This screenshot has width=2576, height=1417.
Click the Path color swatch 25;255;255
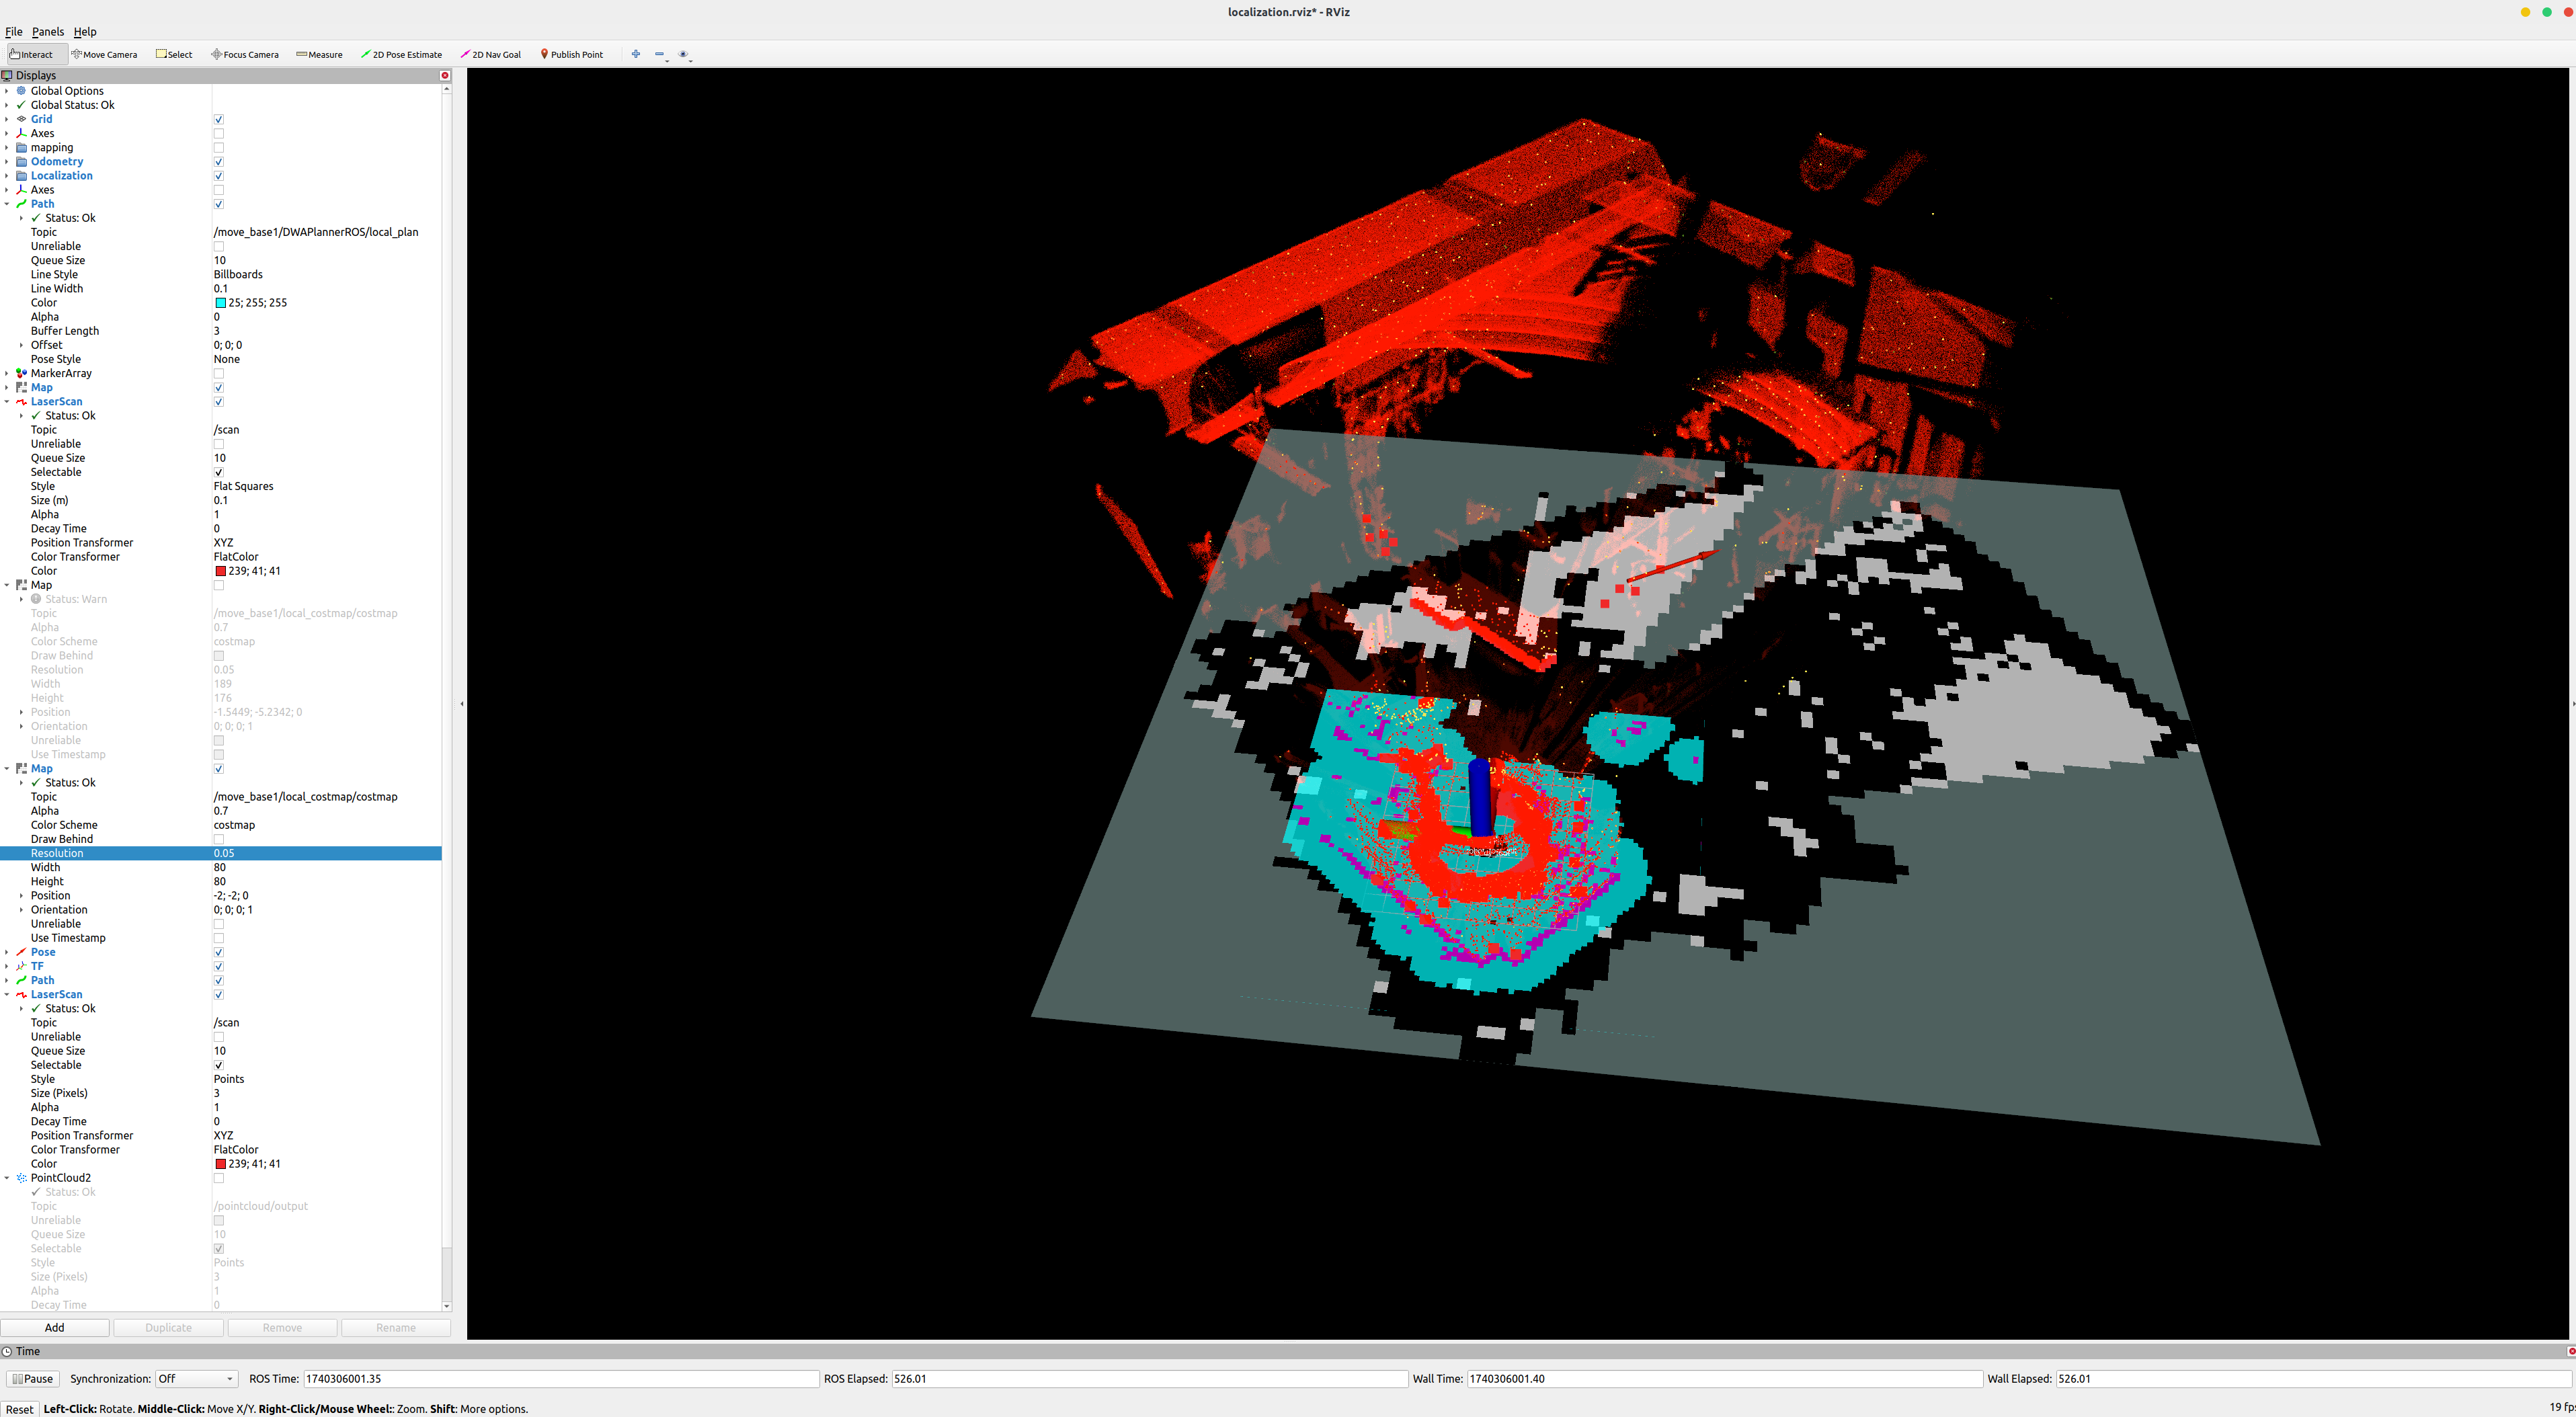click(x=220, y=303)
